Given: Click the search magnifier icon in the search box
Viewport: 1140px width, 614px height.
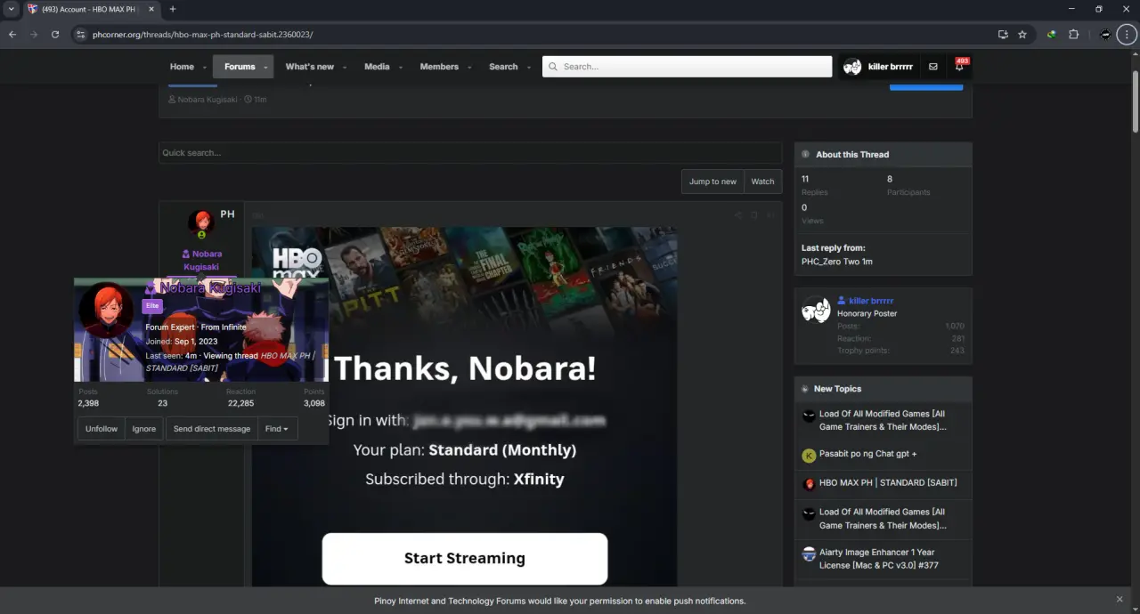Looking at the screenshot, I should 553,67.
